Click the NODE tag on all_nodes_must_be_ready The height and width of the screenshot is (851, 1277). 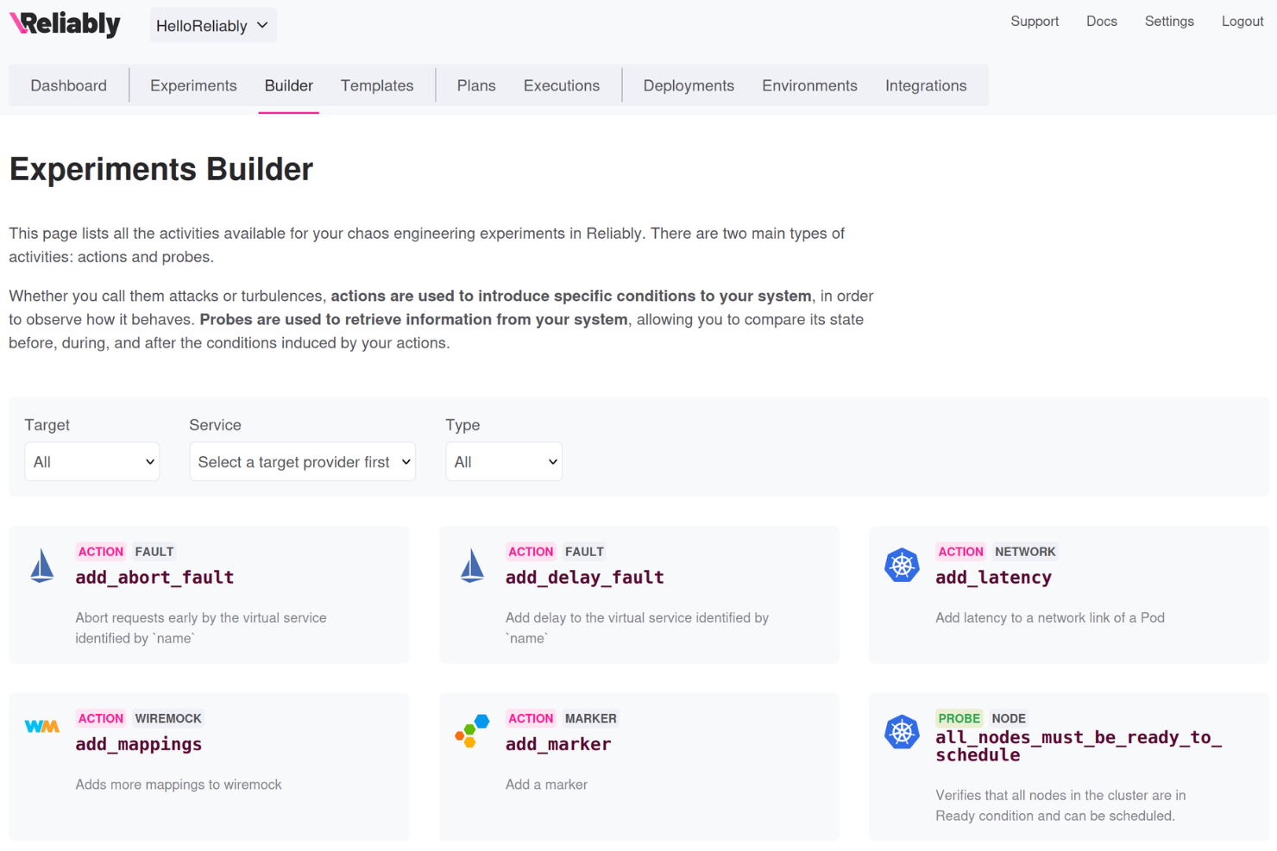[x=1009, y=718]
